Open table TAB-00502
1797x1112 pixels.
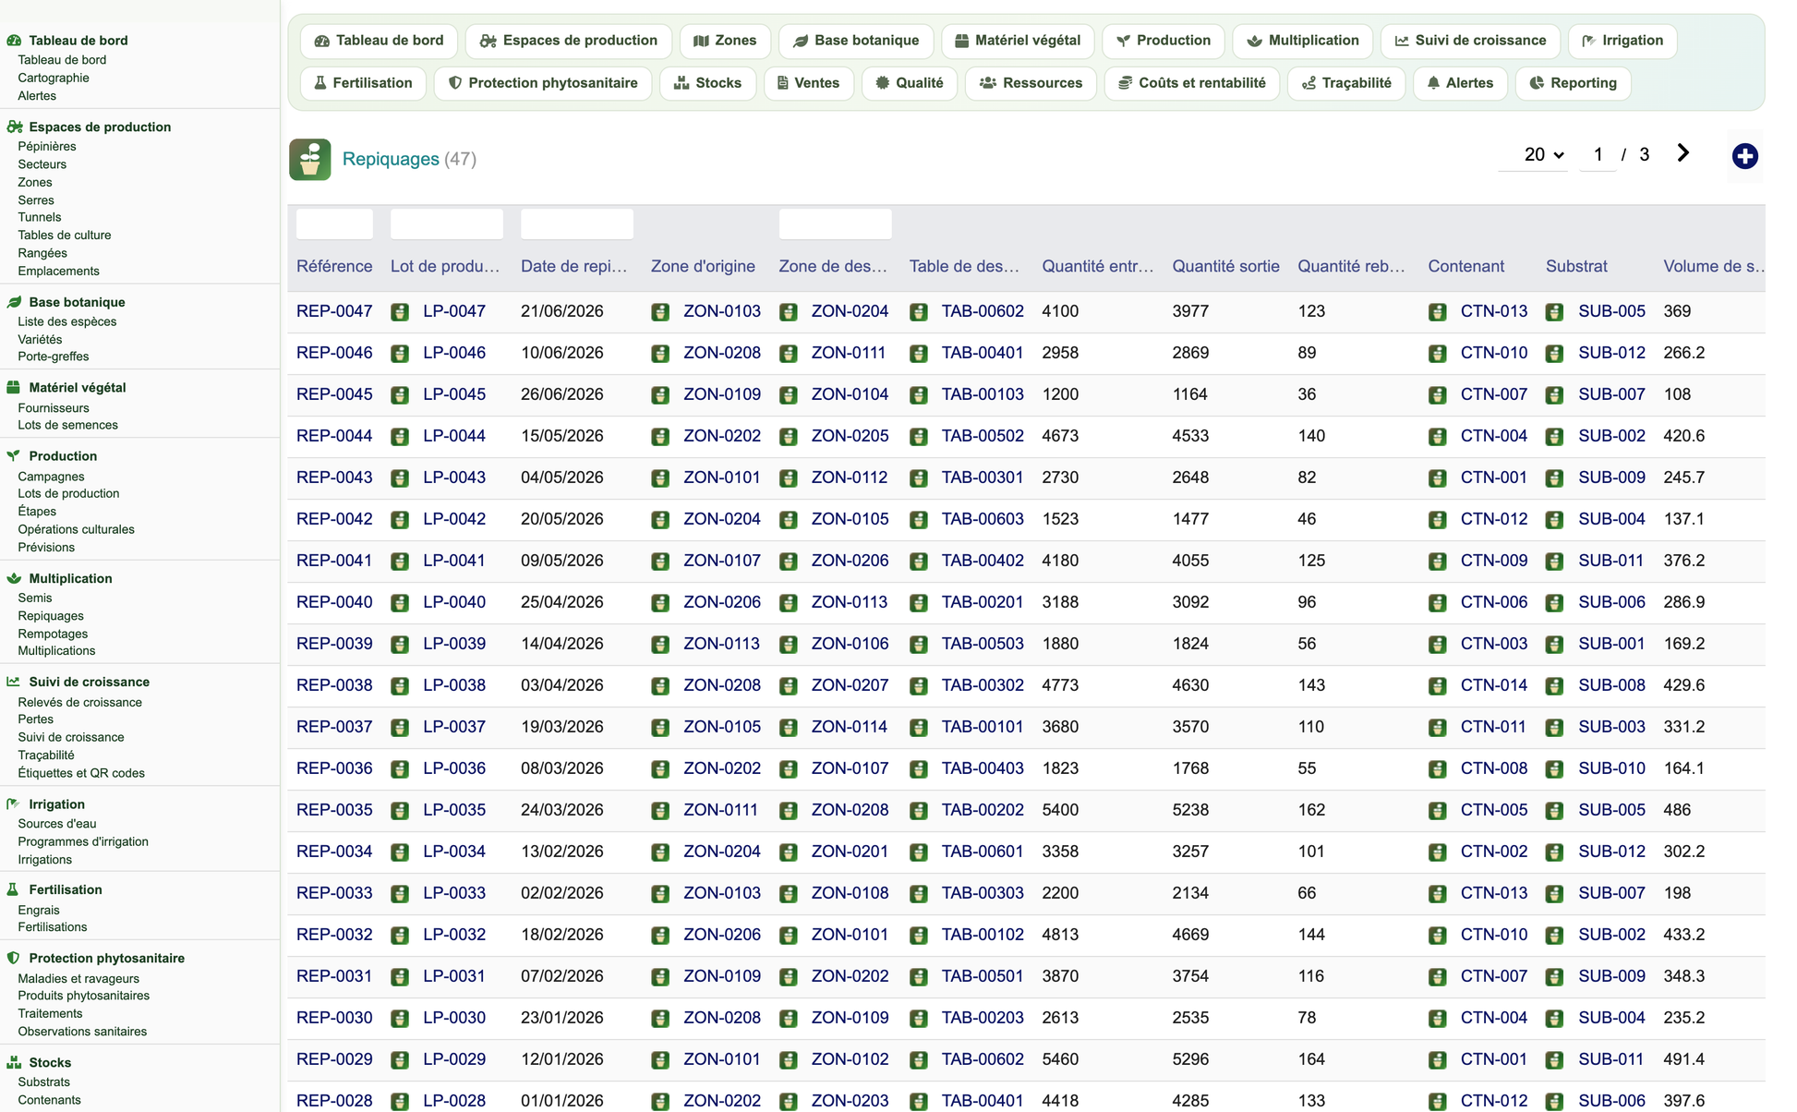[983, 436]
